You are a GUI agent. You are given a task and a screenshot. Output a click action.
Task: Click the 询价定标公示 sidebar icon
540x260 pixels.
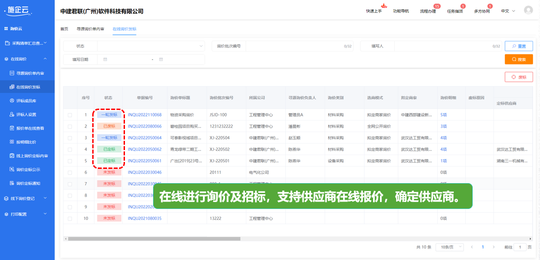pos(12,169)
